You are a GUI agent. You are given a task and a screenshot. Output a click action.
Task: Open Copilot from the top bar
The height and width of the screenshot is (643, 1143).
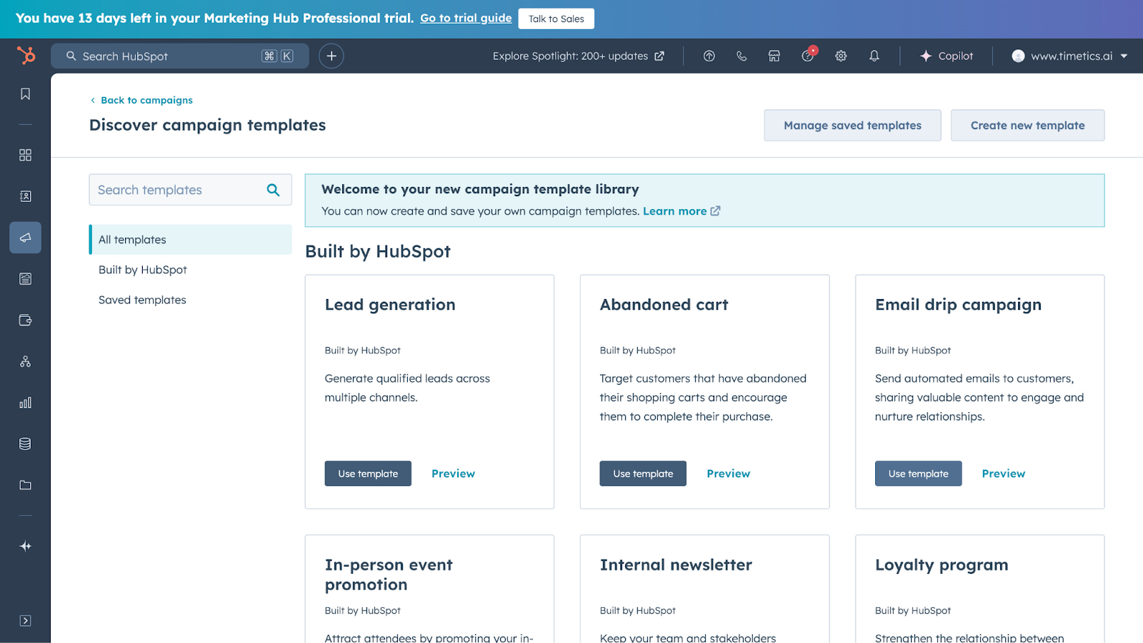[x=947, y=56]
